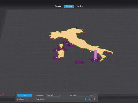Click the Only Show layer stepper arrows

(x=95, y=95)
